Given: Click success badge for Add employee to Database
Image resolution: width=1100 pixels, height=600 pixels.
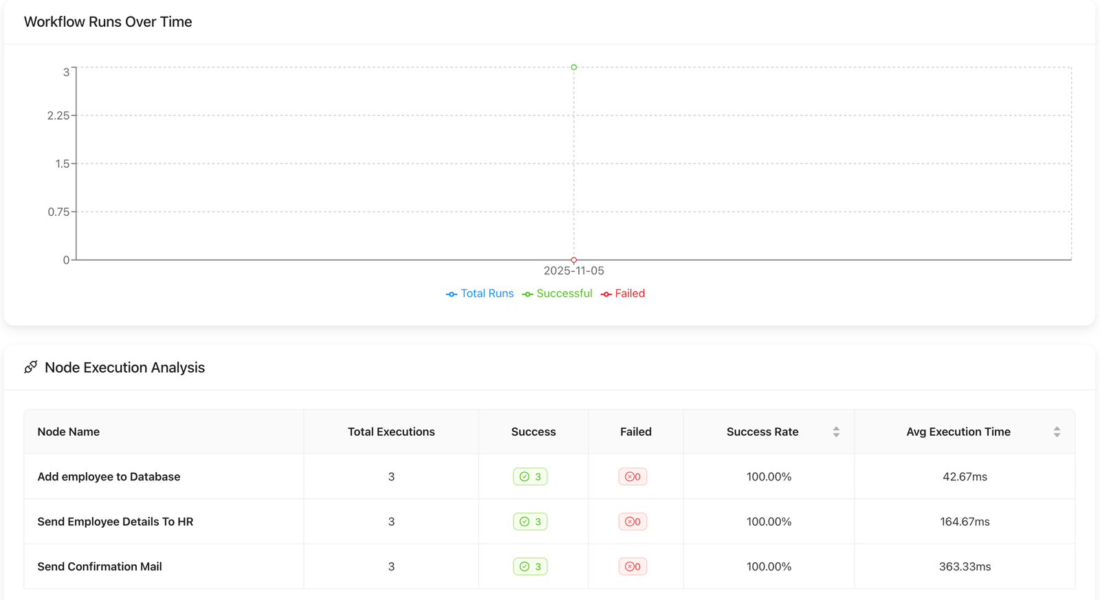Looking at the screenshot, I should (530, 477).
